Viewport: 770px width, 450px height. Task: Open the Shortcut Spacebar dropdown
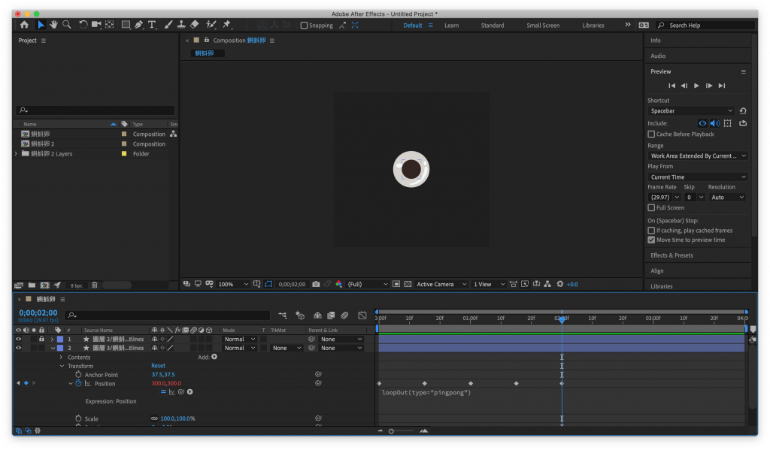pos(691,111)
